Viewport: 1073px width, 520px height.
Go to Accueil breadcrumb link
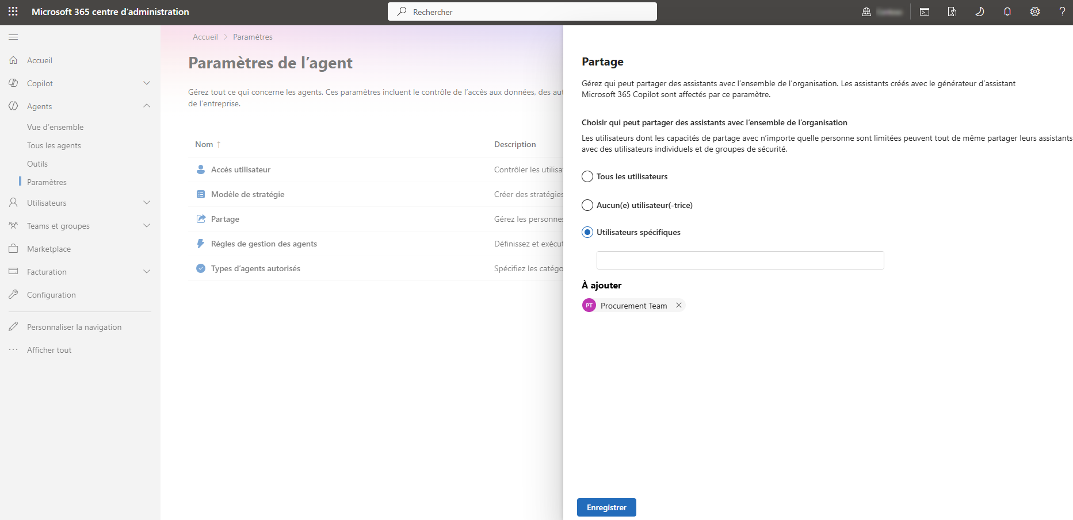pyautogui.click(x=205, y=37)
